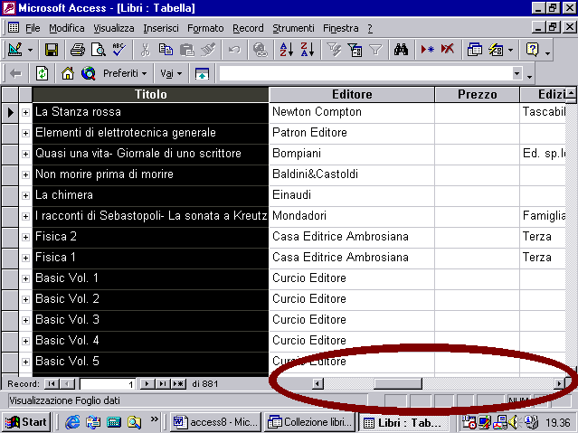Viewport: 578px width, 433px height.
Task: Toggle the Apply Filter funnel
Action: tap(375, 50)
